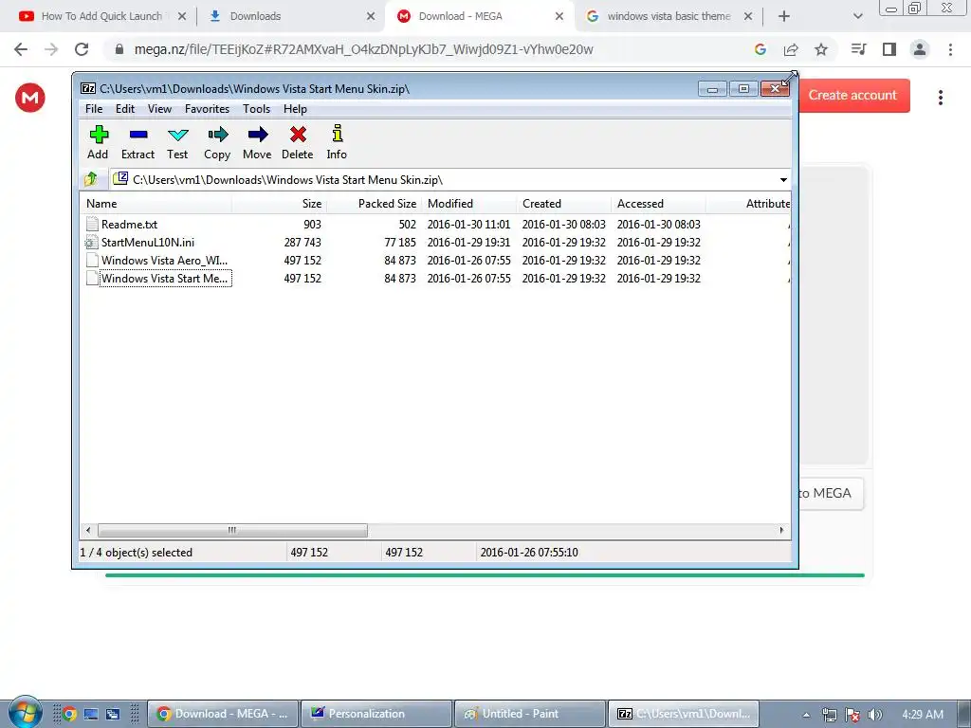Screen dimensions: 971x728
Task: Click StartMenuL10N.ini packed size 77 185
Action: (400, 242)
